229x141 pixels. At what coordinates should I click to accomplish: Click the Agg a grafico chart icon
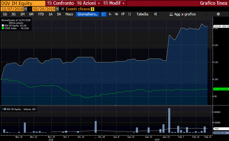171,14
